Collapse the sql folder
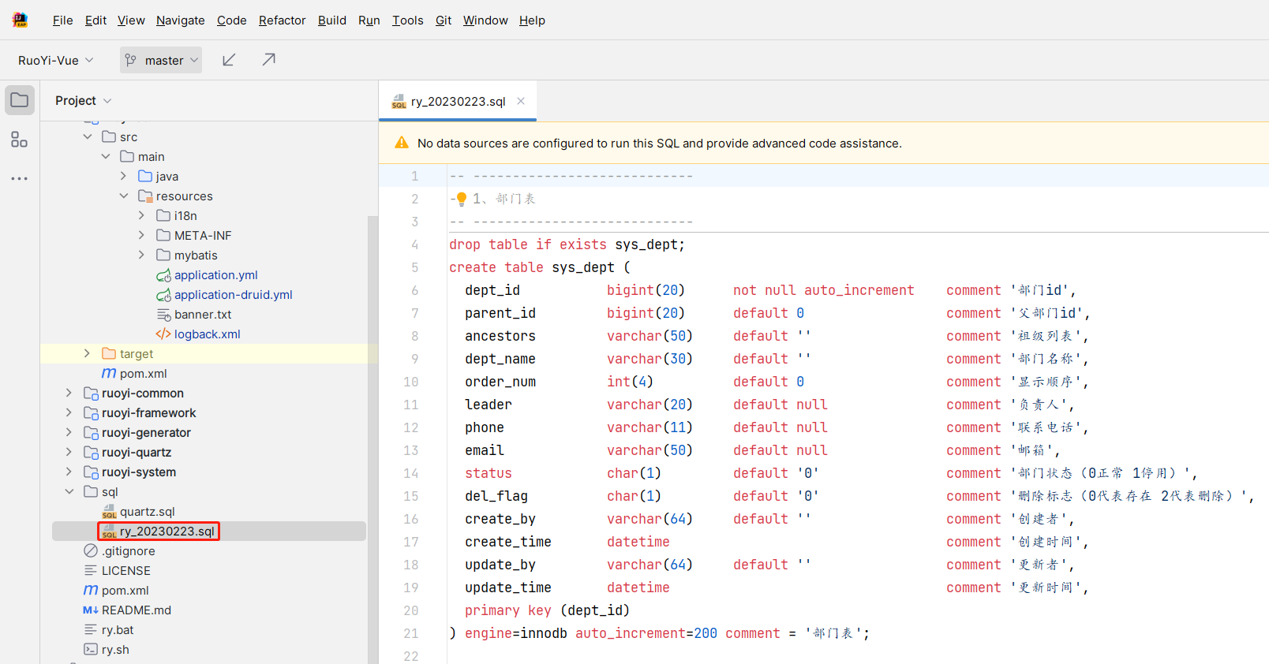This screenshot has width=1269, height=664. tap(69, 491)
